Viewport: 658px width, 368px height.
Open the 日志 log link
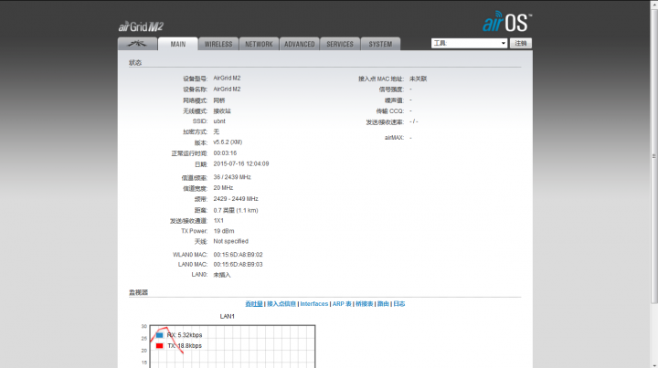[399, 304]
